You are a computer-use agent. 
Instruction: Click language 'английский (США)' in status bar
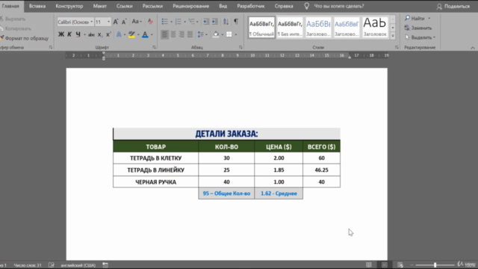tap(78, 265)
